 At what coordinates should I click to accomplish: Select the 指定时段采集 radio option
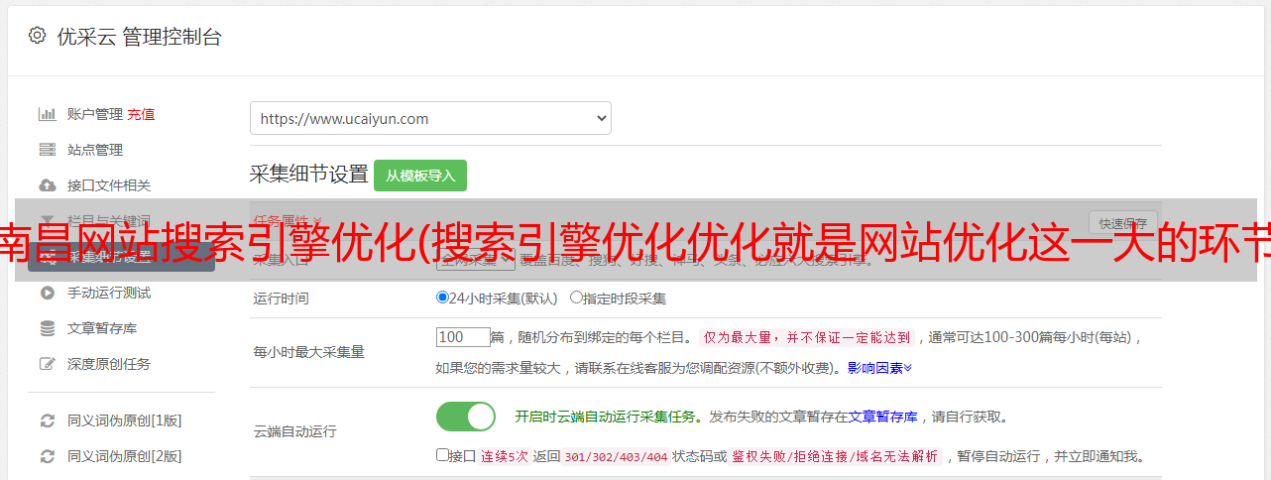pos(576,297)
